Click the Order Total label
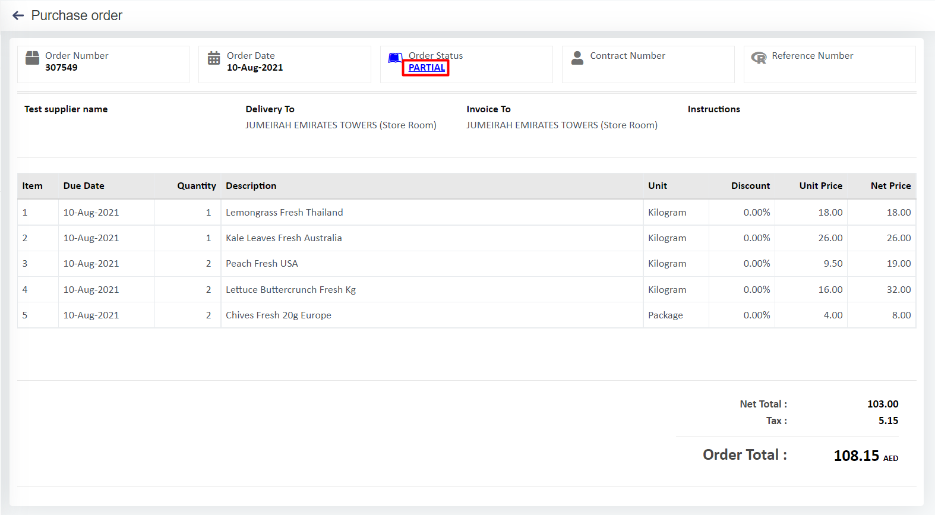The image size is (935, 515). point(745,455)
